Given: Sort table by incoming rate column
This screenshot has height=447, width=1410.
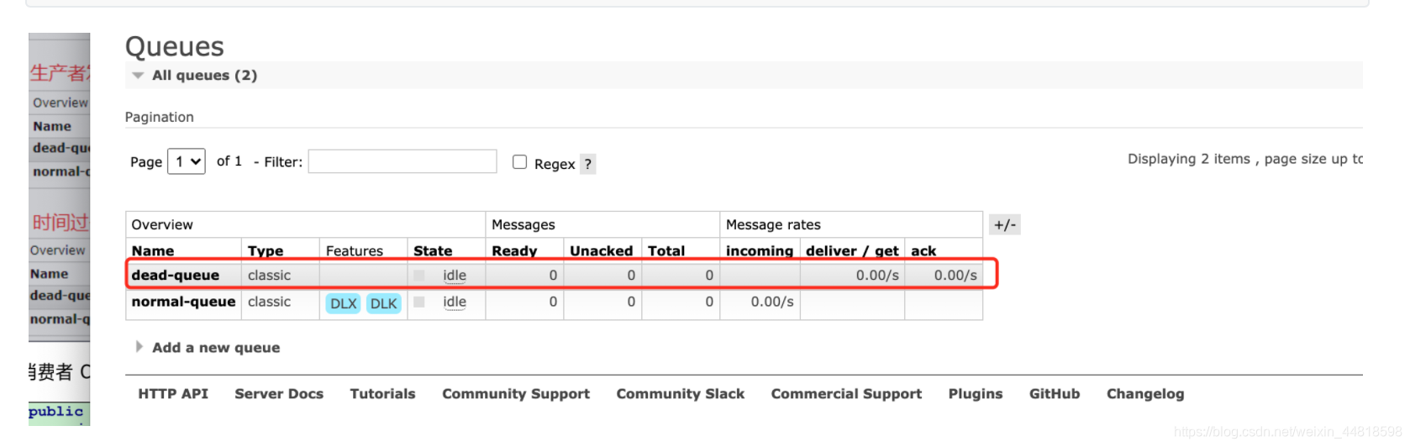Looking at the screenshot, I should click(760, 250).
